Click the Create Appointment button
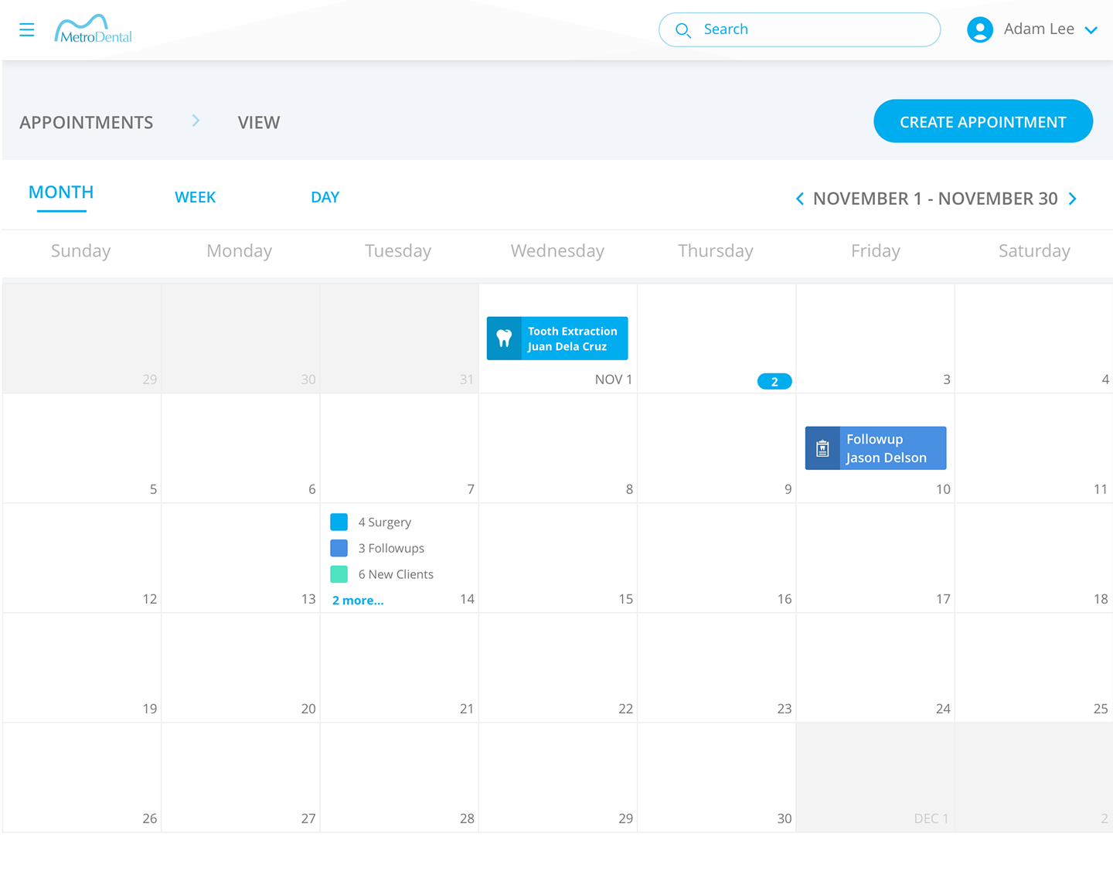Viewport: 1113px width, 878px height. point(983,121)
